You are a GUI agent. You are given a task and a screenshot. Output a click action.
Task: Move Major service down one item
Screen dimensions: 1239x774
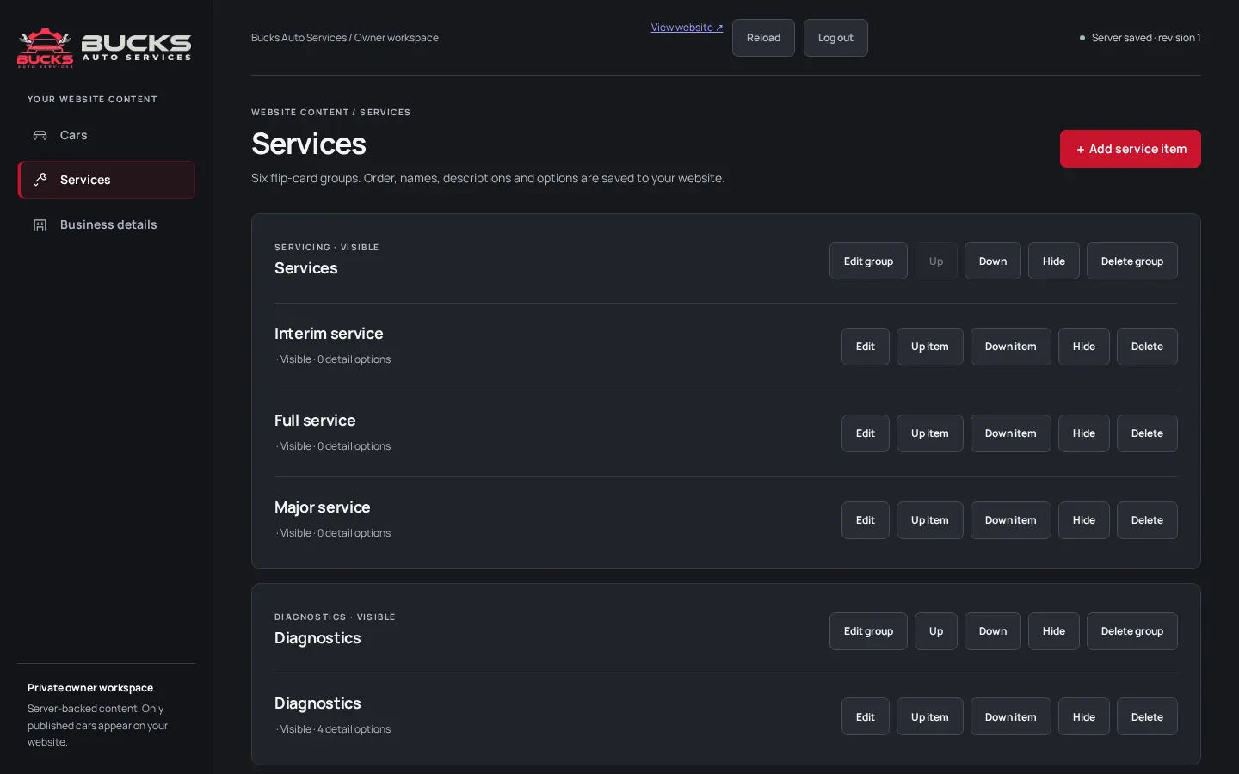tap(1011, 520)
